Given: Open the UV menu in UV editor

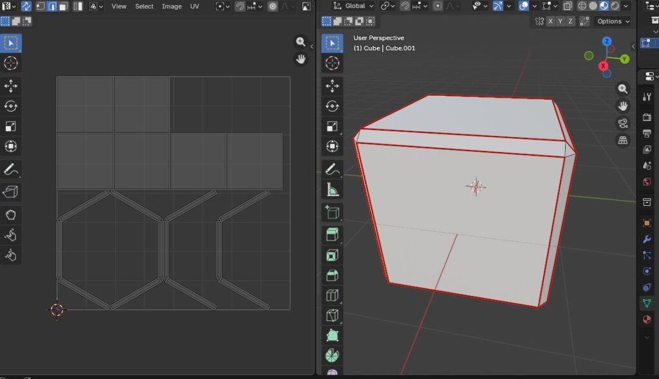Looking at the screenshot, I should pyautogui.click(x=194, y=6).
